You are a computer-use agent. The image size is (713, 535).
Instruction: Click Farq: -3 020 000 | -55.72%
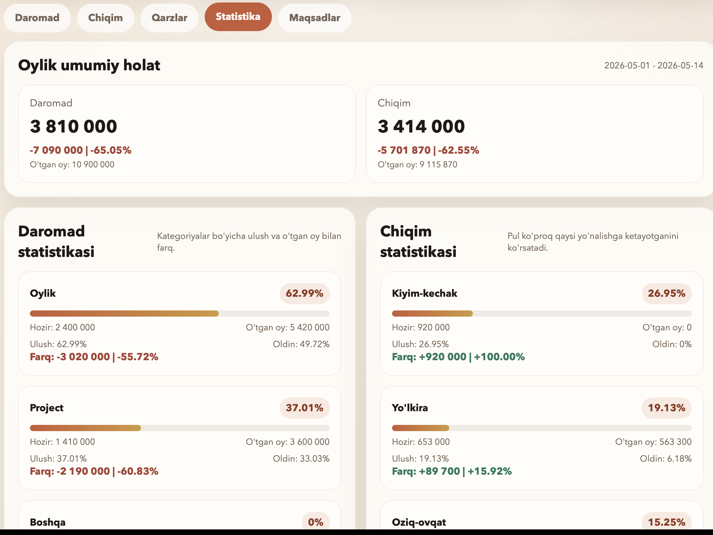(94, 357)
